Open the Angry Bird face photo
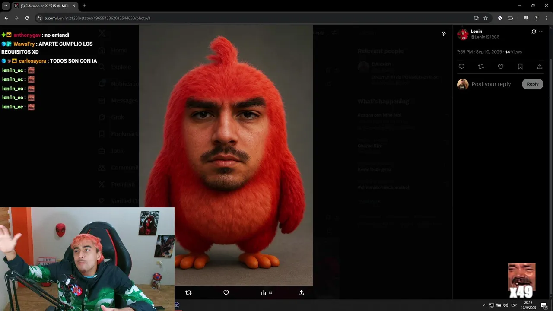This screenshot has width=553, height=311. tap(226, 155)
